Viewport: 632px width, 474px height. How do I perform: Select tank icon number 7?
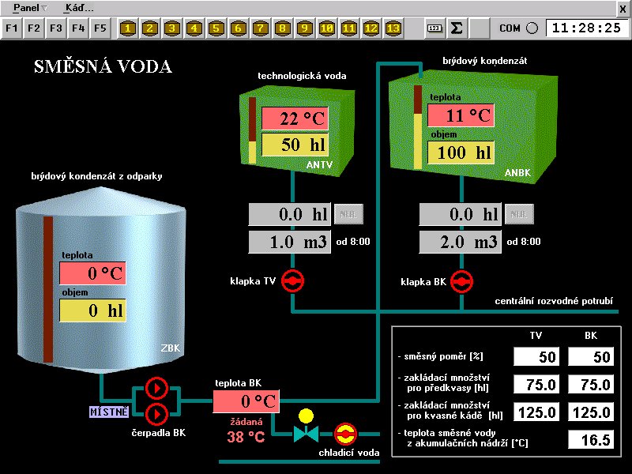[260, 28]
